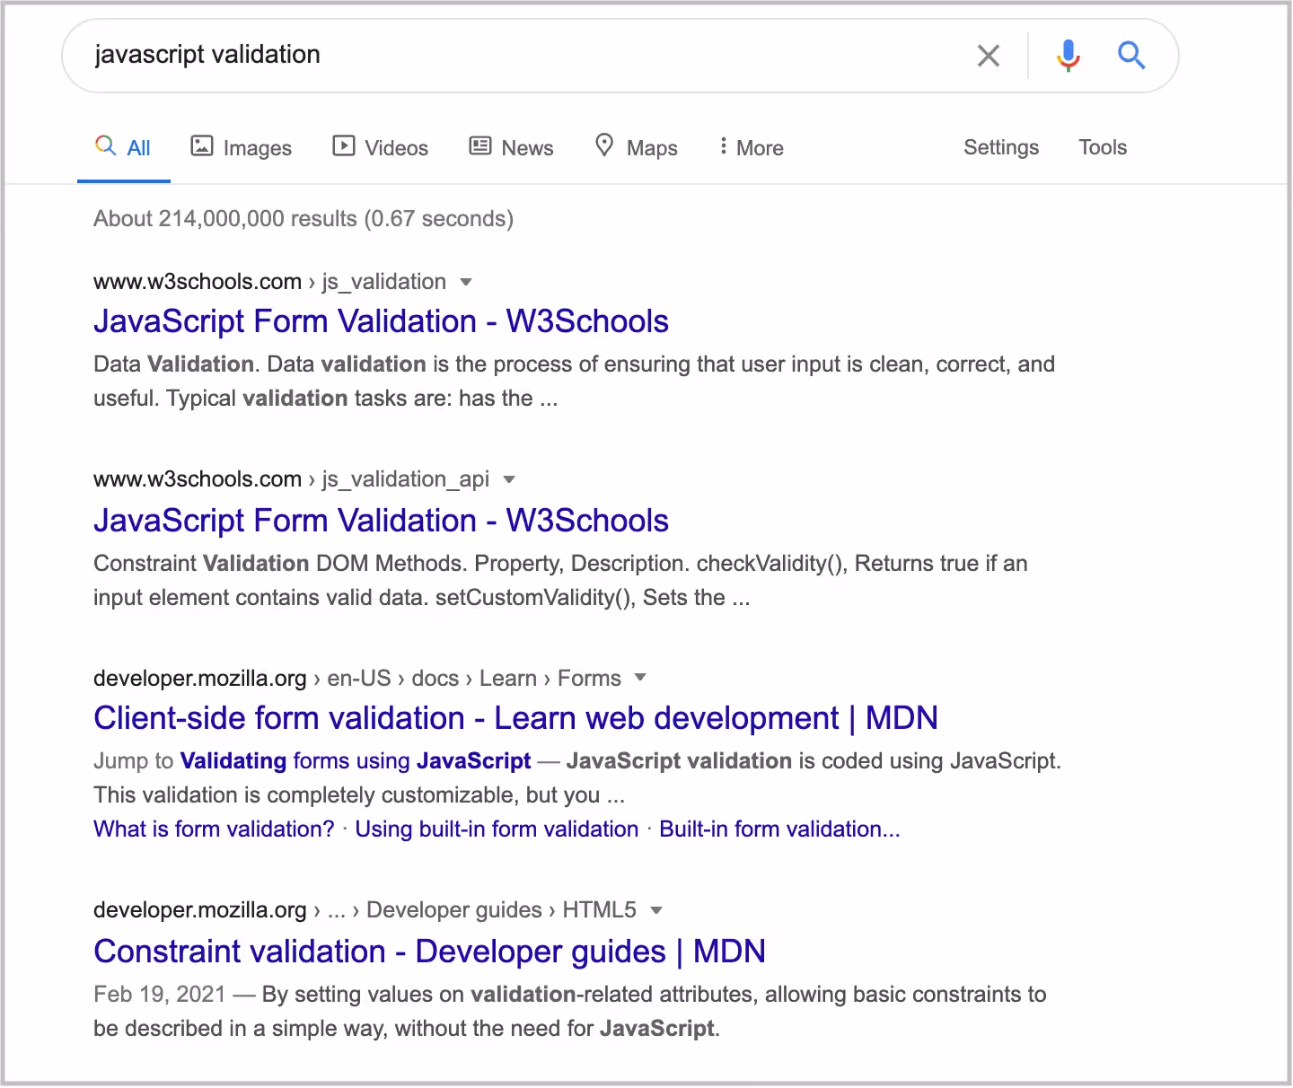1293x1088 pixels.
Task: Open 'Built-in form validation...' sitelink
Action: coord(779,829)
